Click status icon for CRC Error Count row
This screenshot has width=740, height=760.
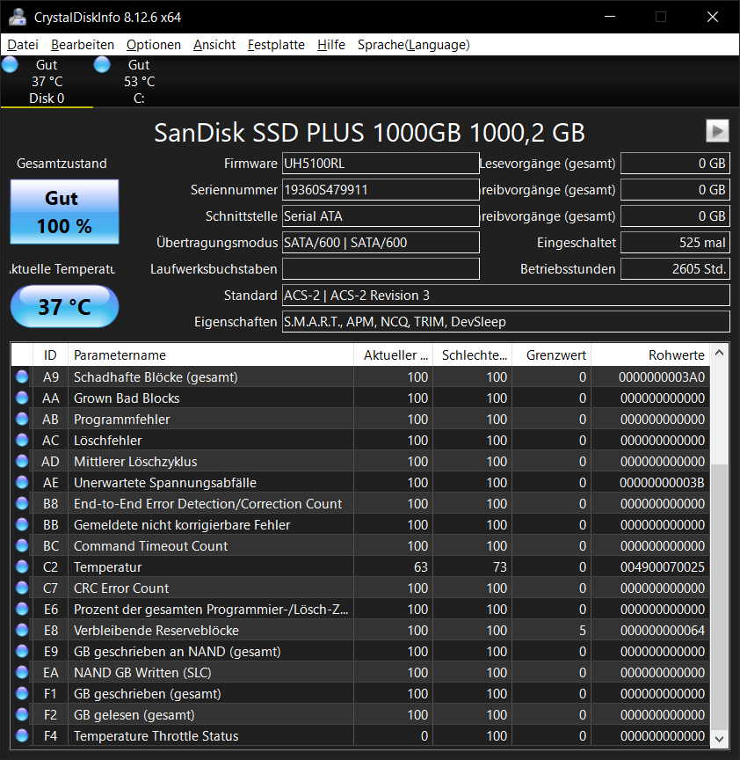[x=22, y=588]
